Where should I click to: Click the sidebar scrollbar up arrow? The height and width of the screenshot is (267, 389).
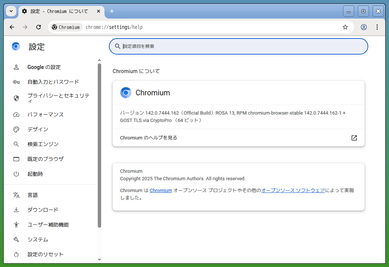(100, 60)
